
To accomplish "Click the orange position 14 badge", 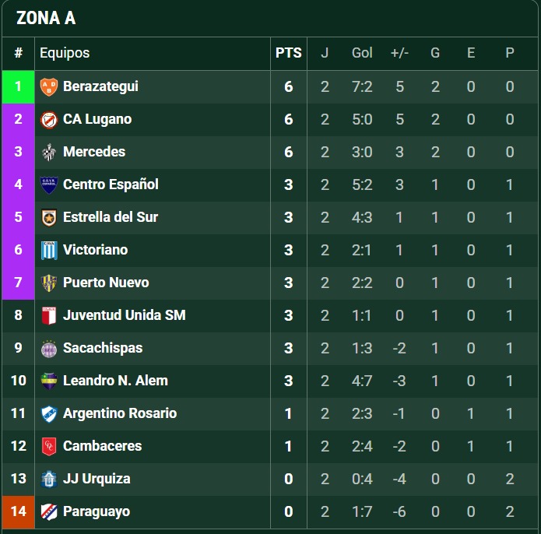I will point(18,512).
